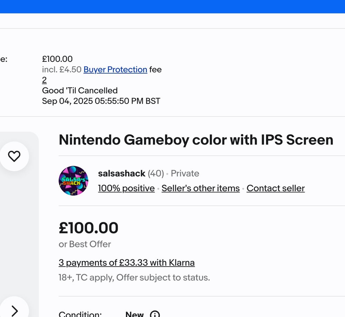The width and height of the screenshot is (345, 317).
Task: Open condition info icon next to New
Action: coord(155,315)
